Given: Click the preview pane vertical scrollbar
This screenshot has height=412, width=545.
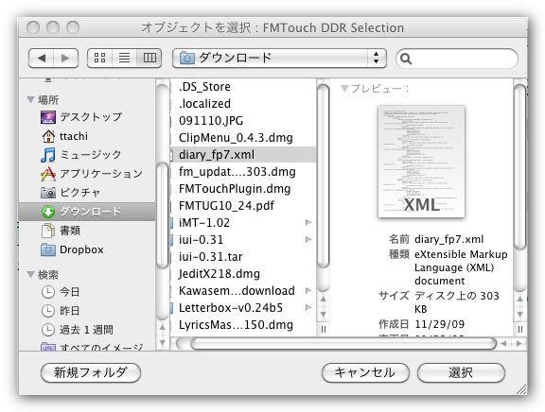Looking at the screenshot, I should pos(520,166).
